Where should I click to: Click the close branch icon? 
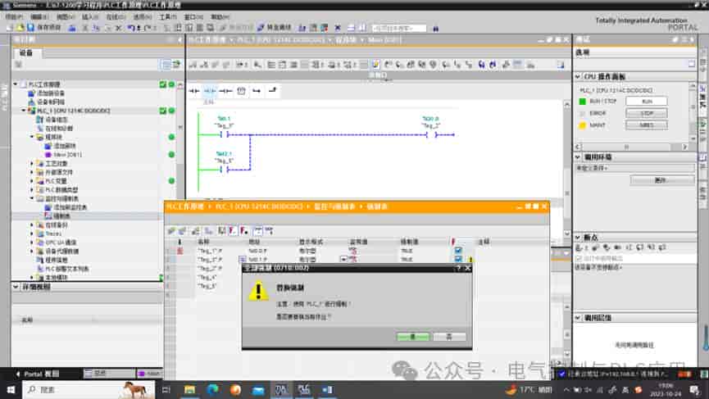point(272,91)
